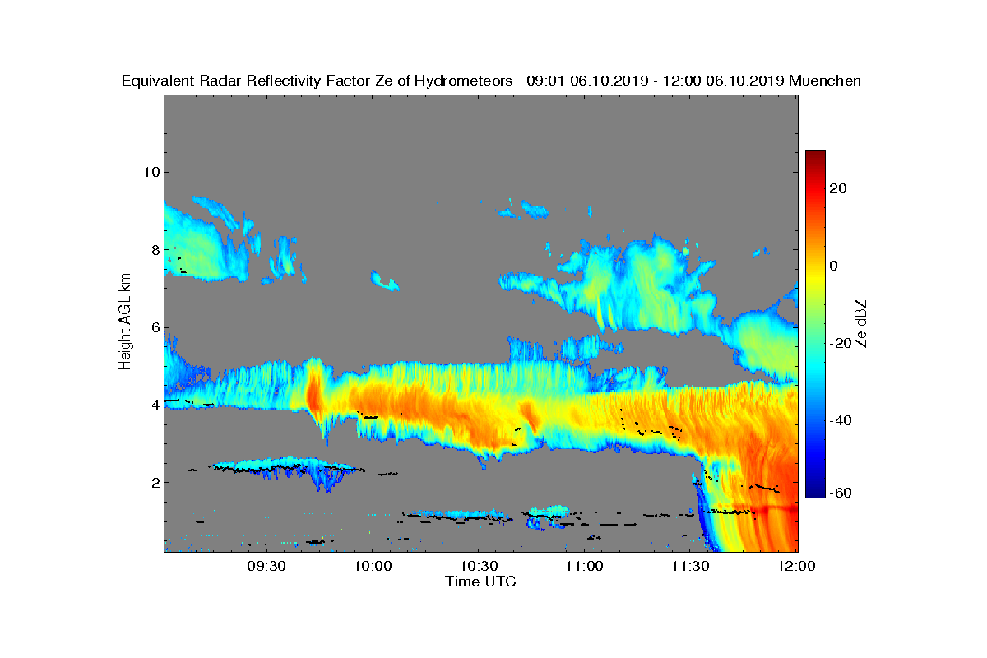The image size is (987, 658).
Task: Click the 09:30 time tick label
Action: coord(266,567)
